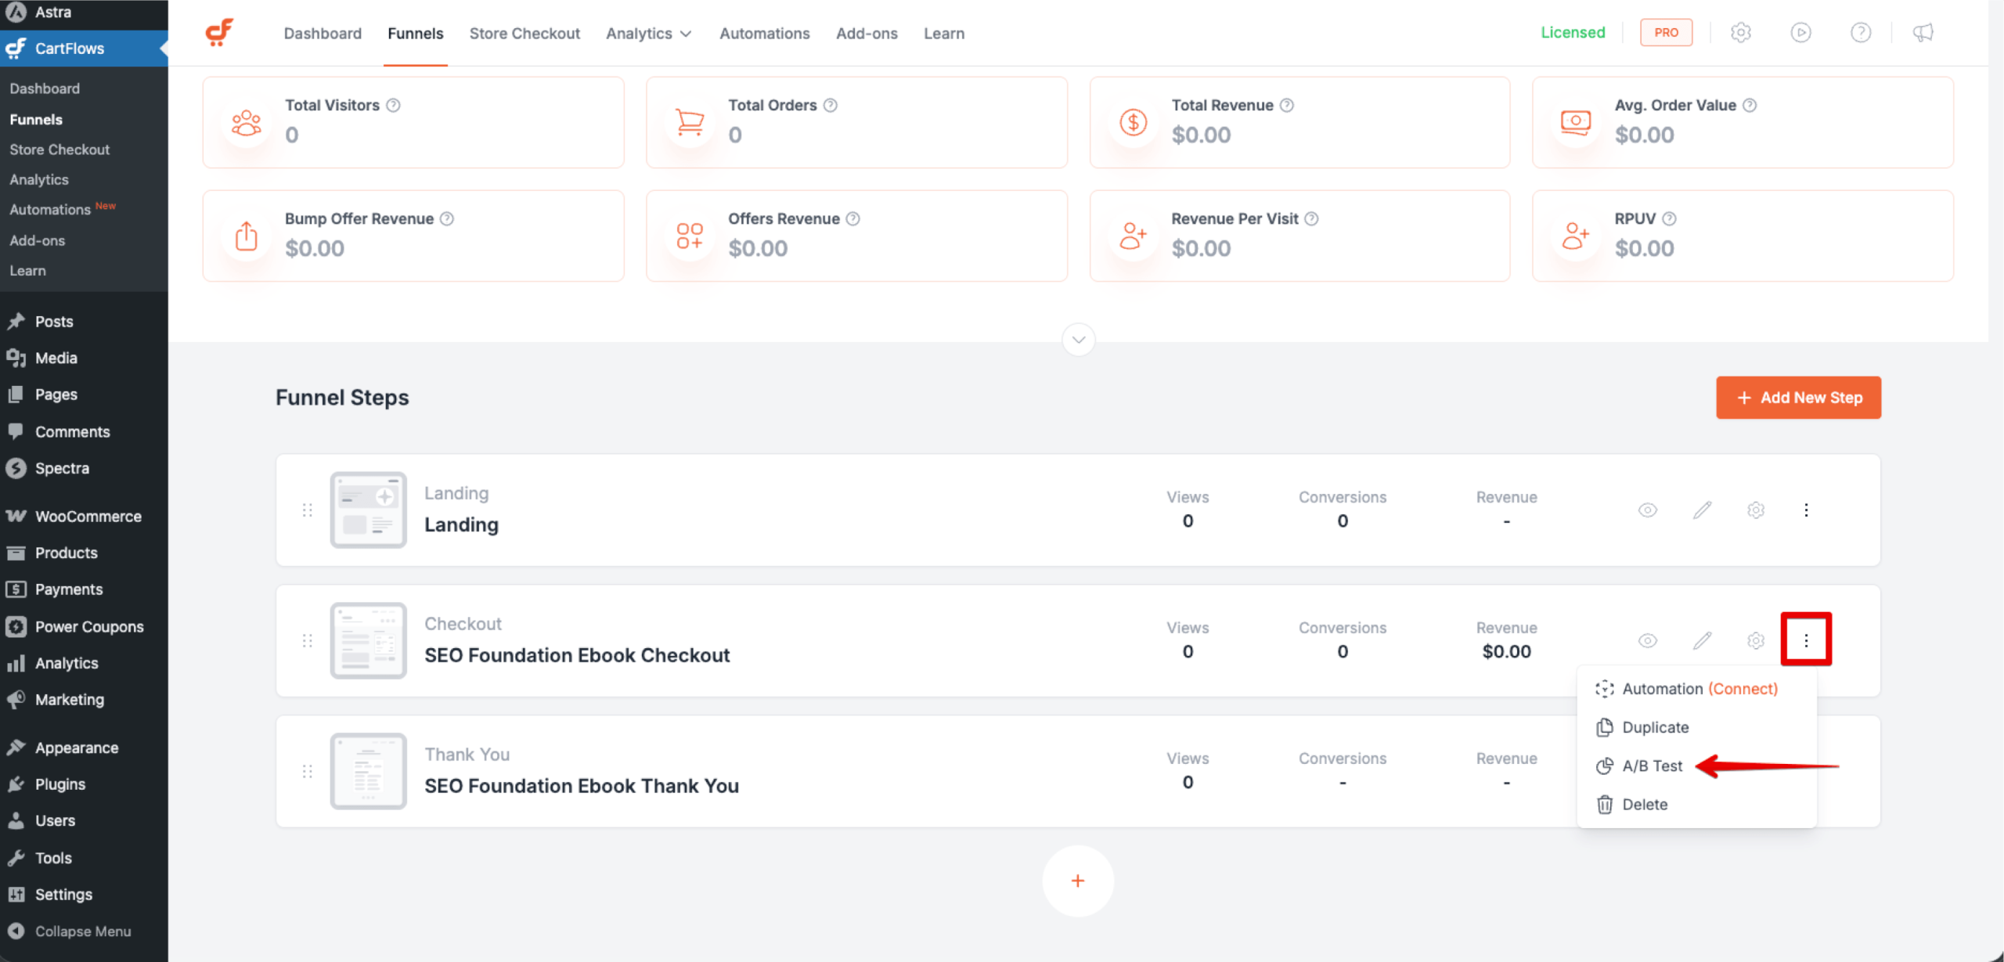Image resolution: width=2004 pixels, height=962 pixels.
Task: Open the three-dot menu on Landing step
Action: [1807, 510]
